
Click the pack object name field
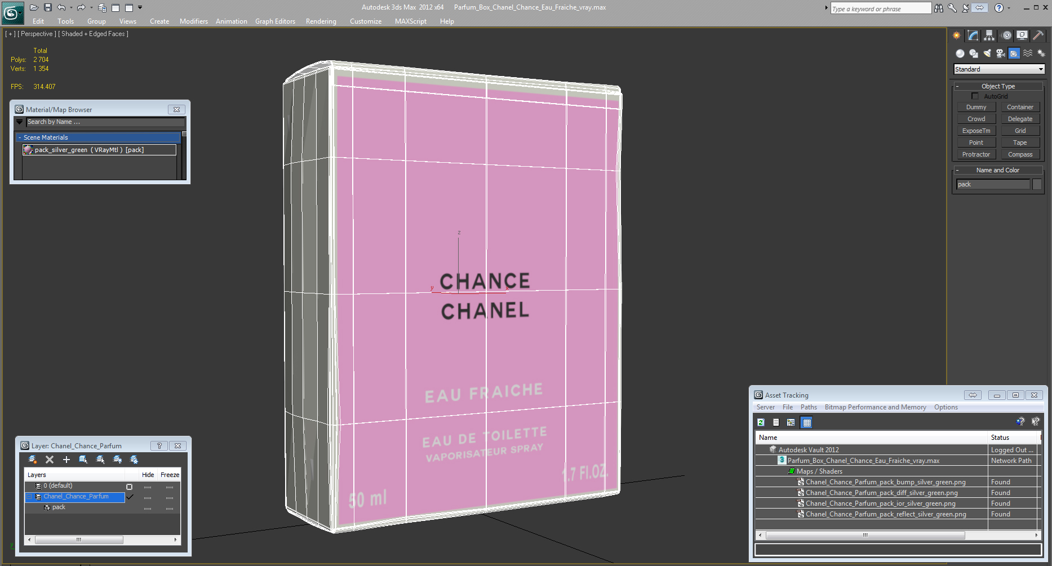[993, 184]
